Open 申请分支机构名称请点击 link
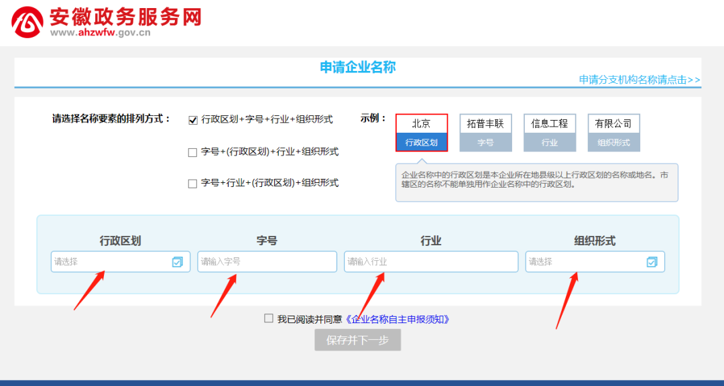This screenshot has height=386, width=724. [638, 80]
